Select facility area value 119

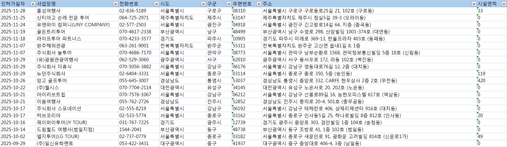492,74
